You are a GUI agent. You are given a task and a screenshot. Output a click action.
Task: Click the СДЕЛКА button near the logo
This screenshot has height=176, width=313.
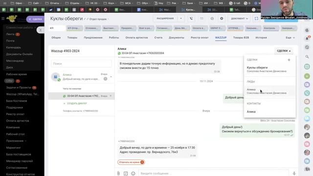(x=35, y=19)
